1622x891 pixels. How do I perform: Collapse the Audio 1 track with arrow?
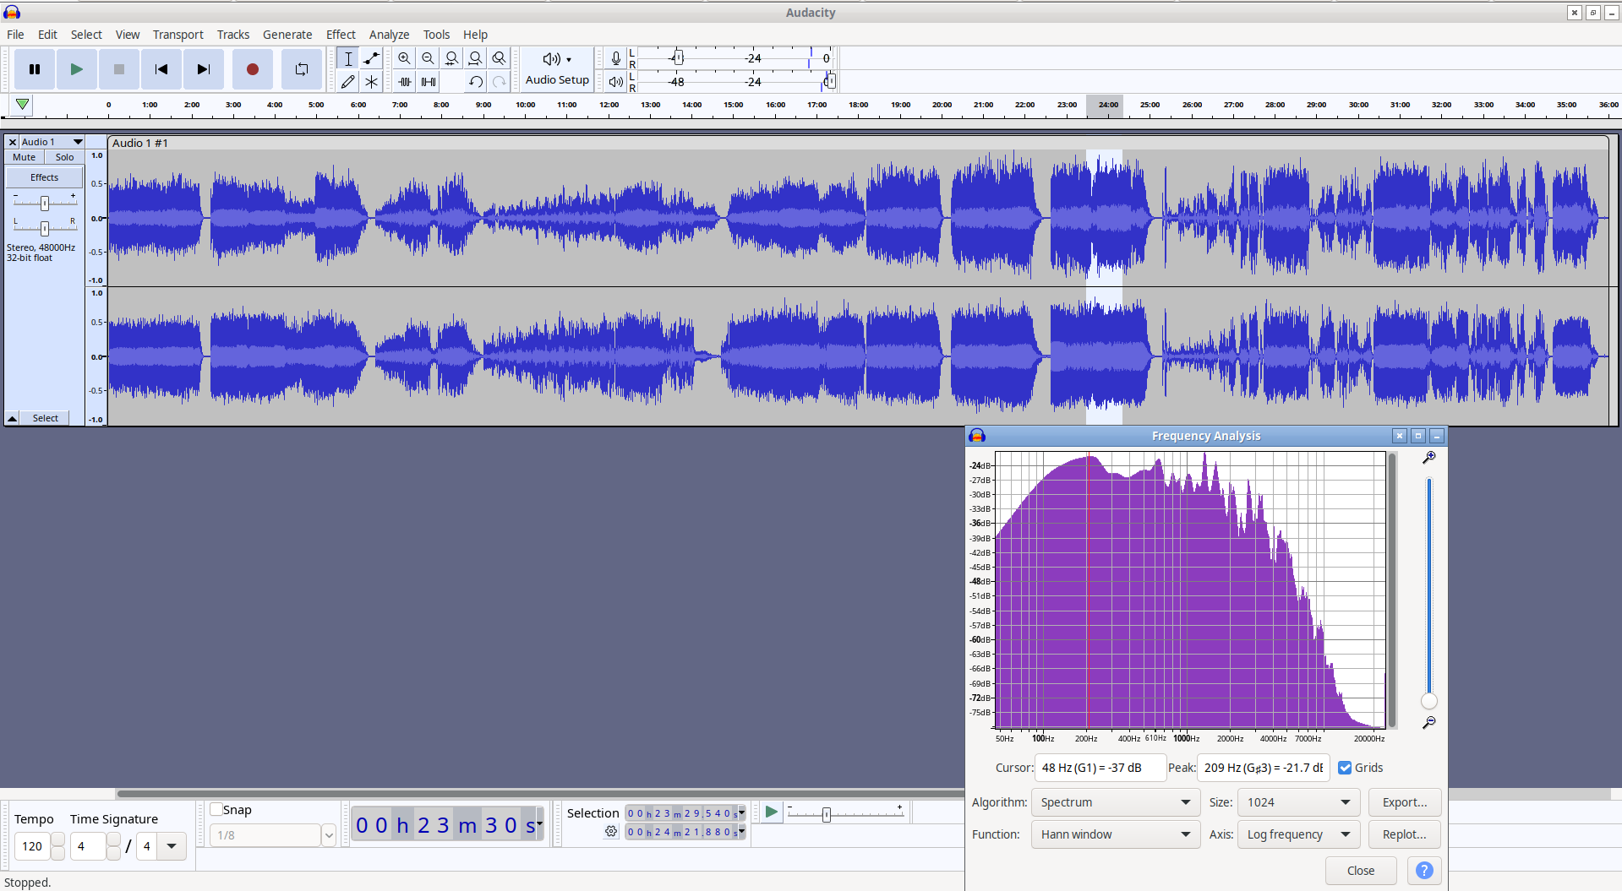tap(13, 418)
